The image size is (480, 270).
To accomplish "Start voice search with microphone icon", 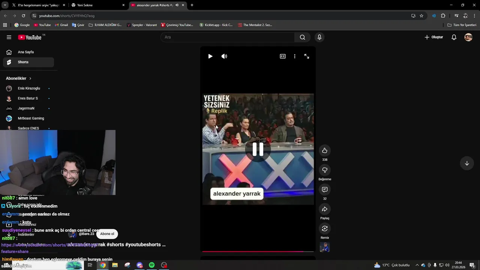I will tap(319, 37).
